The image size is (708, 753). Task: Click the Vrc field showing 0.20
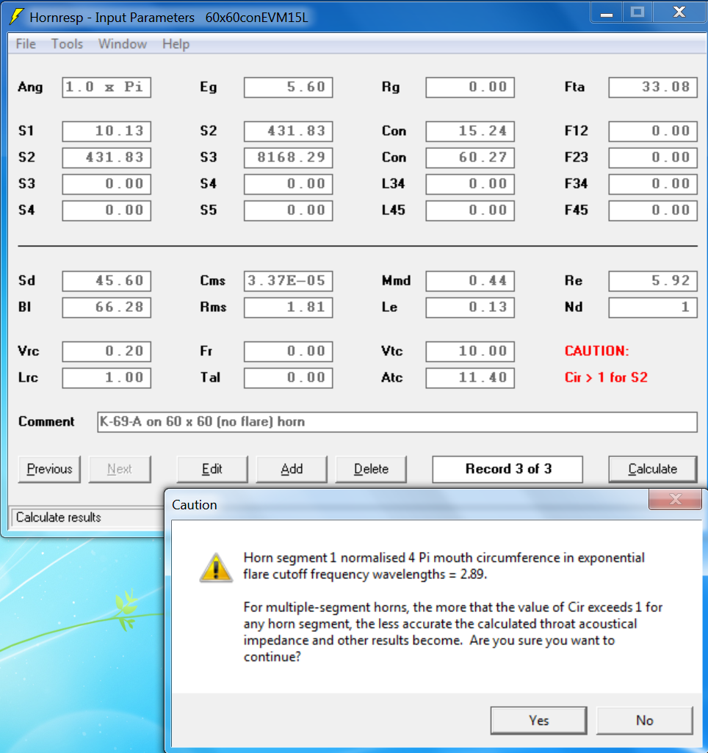pos(106,352)
